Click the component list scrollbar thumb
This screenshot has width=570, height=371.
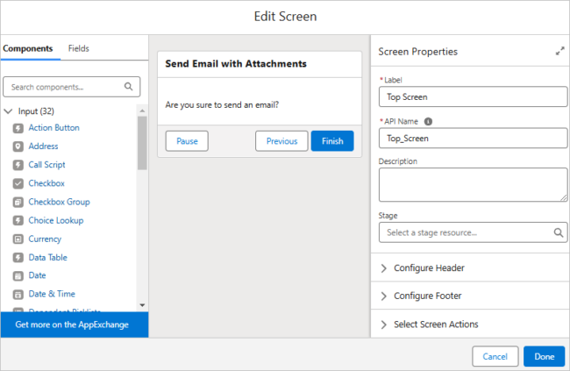[x=142, y=143]
